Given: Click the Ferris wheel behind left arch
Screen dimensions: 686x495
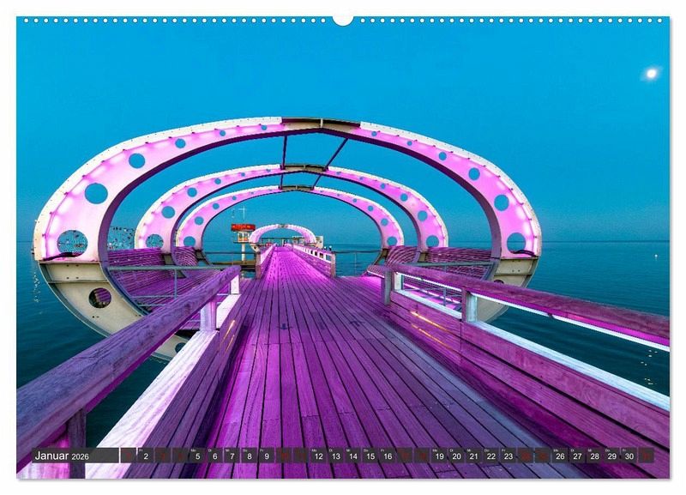Looking at the screenshot, I should [x=122, y=238].
